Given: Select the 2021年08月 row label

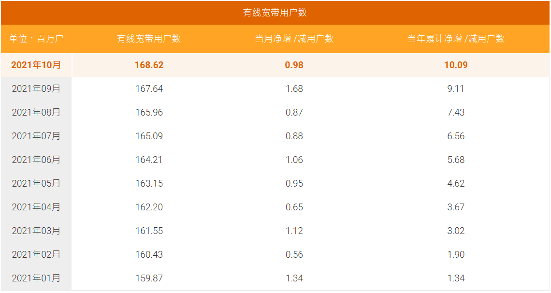Looking at the screenshot, I should 36,112.
